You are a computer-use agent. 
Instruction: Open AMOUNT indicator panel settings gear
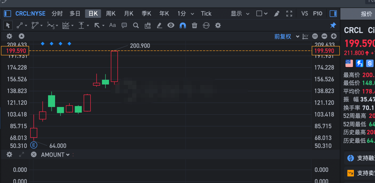click(x=10, y=155)
